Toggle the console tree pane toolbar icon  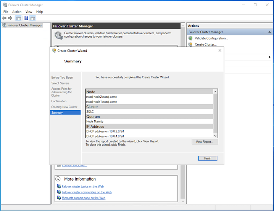(x=18, y=18)
